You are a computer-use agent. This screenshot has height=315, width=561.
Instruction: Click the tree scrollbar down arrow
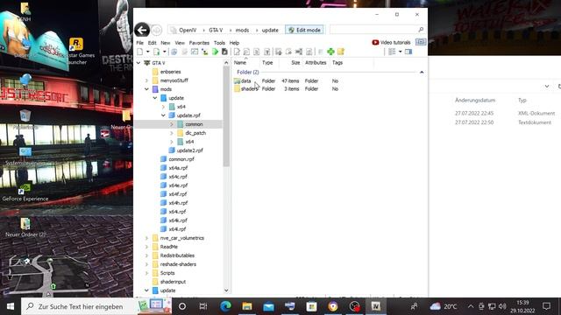coord(226,290)
